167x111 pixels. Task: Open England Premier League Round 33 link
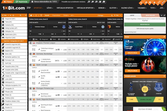[x=39, y=19]
